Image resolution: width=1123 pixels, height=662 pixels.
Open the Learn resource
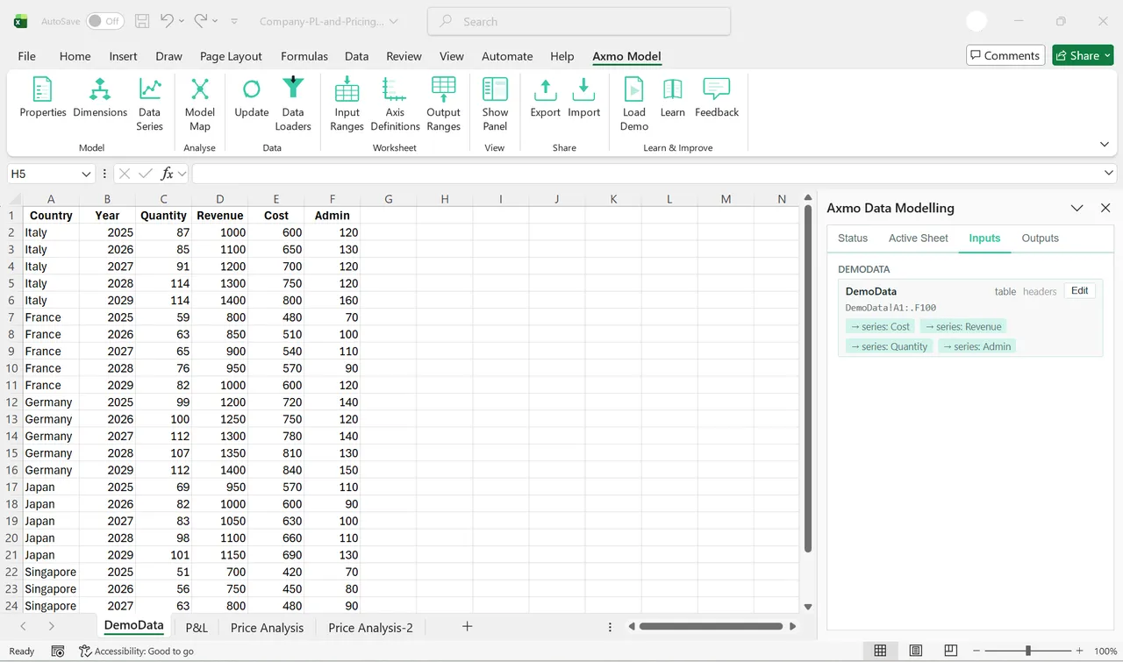673,97
